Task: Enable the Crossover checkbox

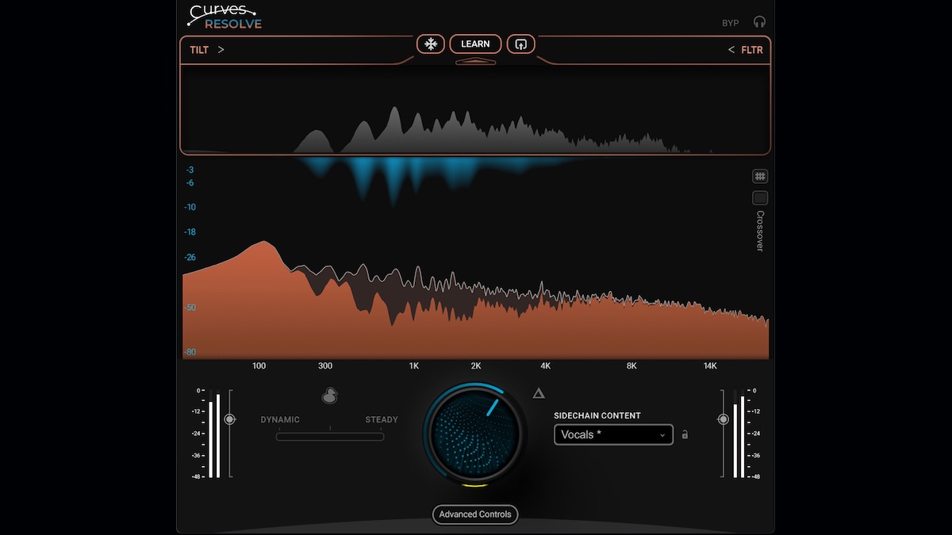Action: [x=760, y=197]
